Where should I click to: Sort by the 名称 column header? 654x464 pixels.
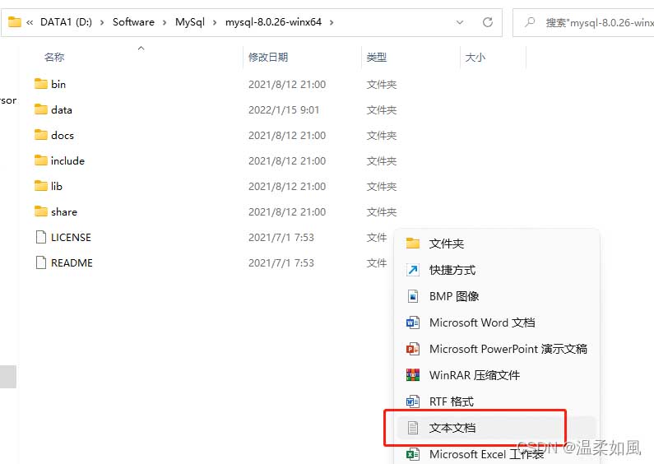pos(54,58)
